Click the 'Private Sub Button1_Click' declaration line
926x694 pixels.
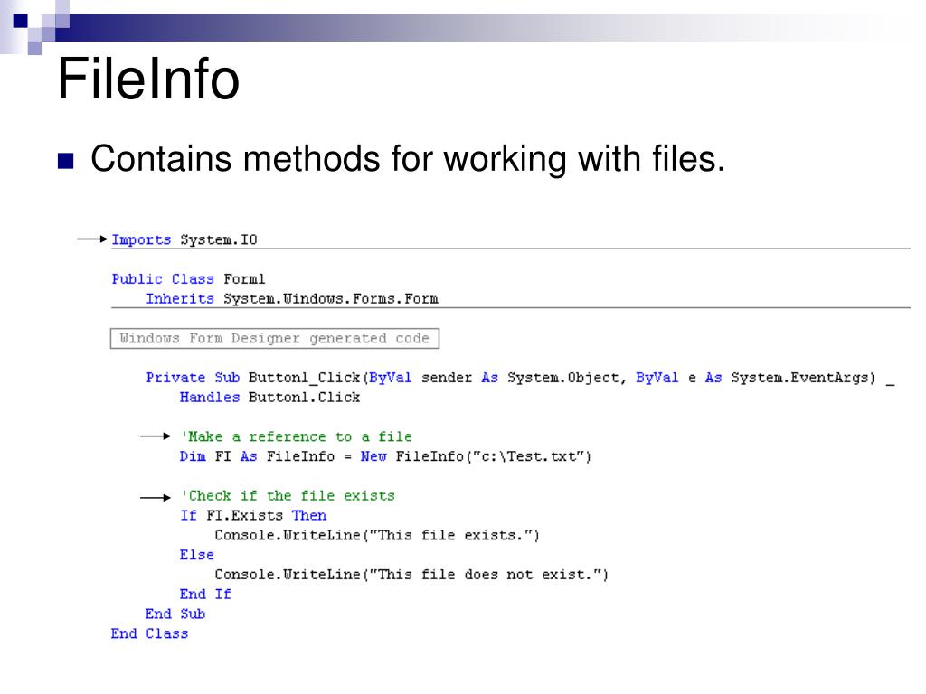click(520, 378)
